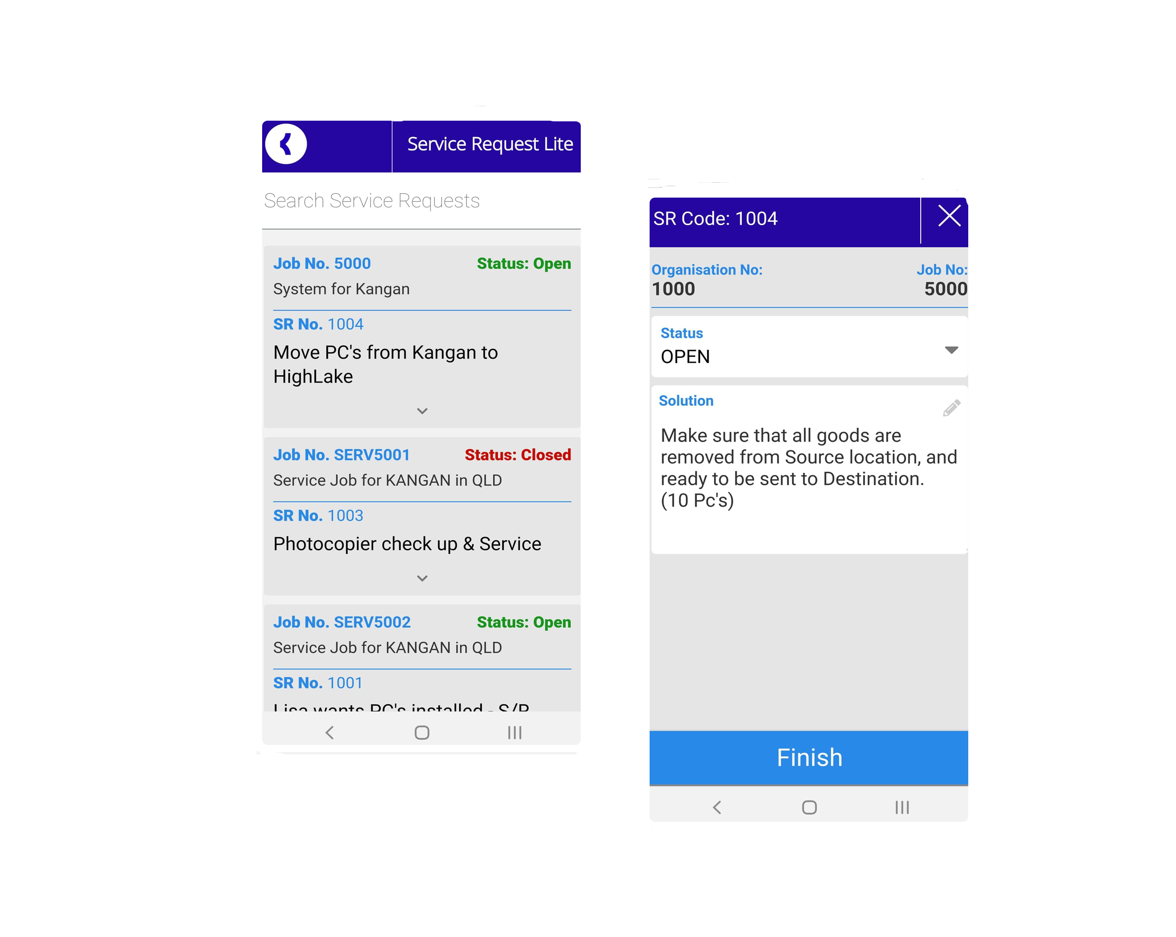This screenshot has height=937, width=1176.
Task: Click Search Service Requests input field
Action: (x=421, y=200)
